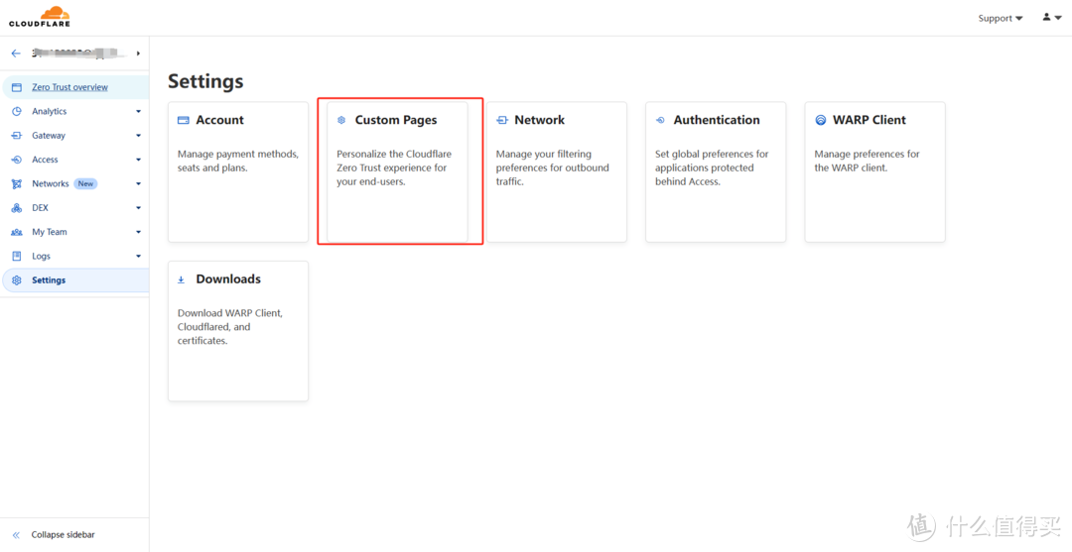
Task: Click 'Download WARP Client, Cloudflared' description
Action: click(229, 327)
